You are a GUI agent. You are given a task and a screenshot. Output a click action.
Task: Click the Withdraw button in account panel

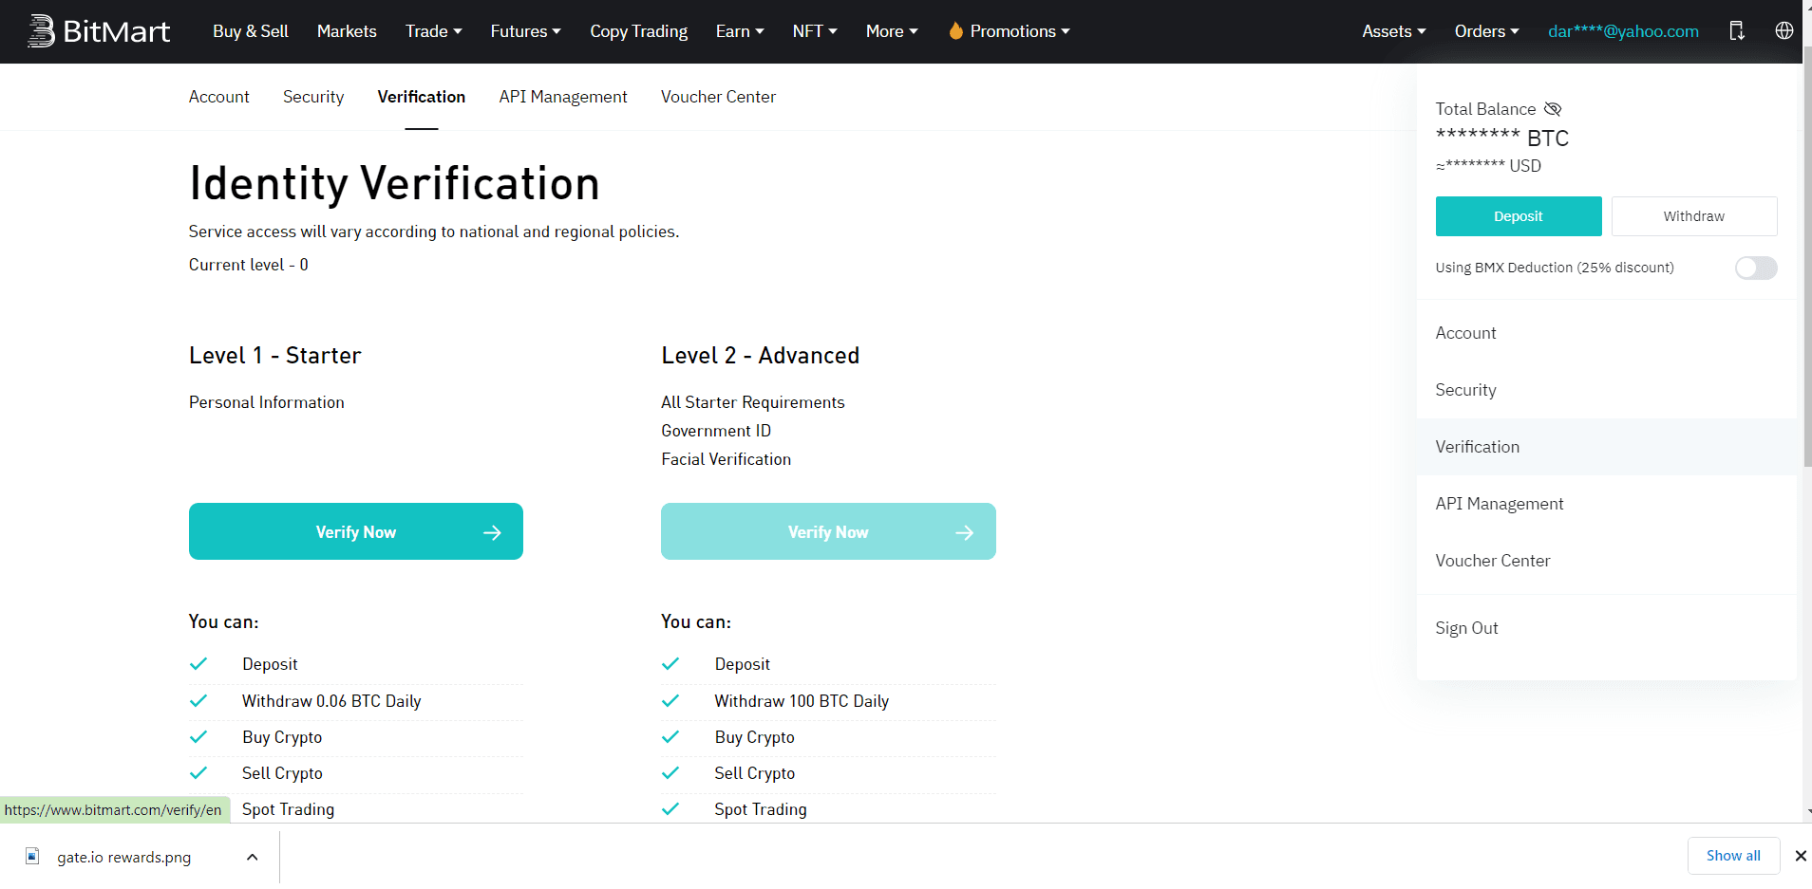1694,216
